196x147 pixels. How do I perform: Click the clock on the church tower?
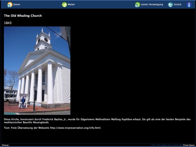tap(46, 40)
